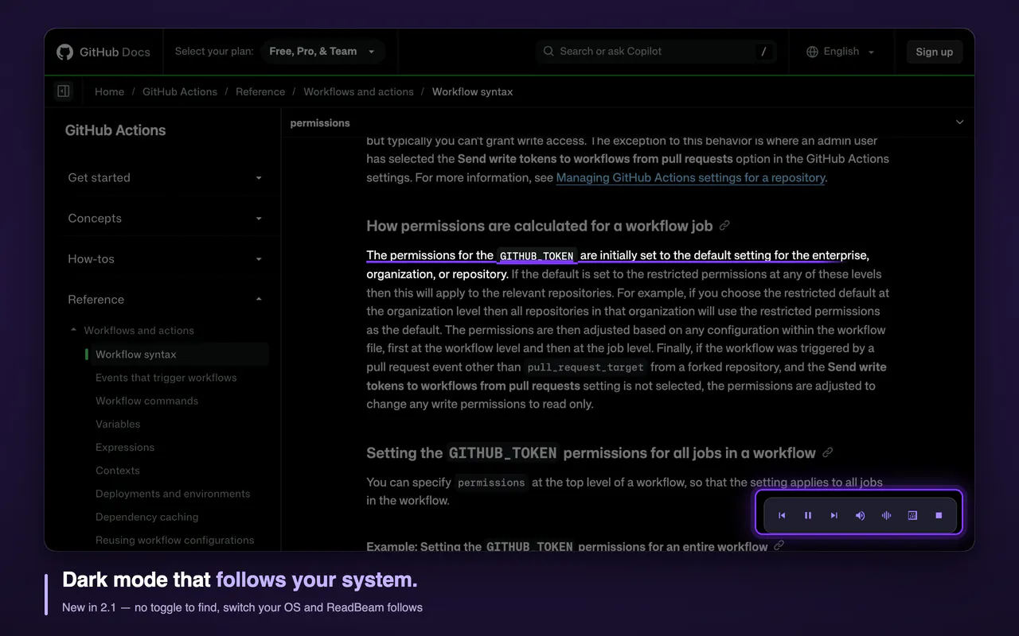Copy link to 'How permissions are calculated' heading

click(724, 226)
